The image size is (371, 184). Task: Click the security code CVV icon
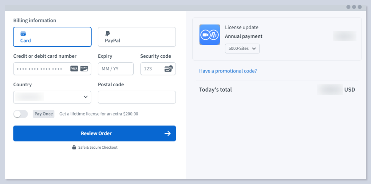(x=168, y=69)
